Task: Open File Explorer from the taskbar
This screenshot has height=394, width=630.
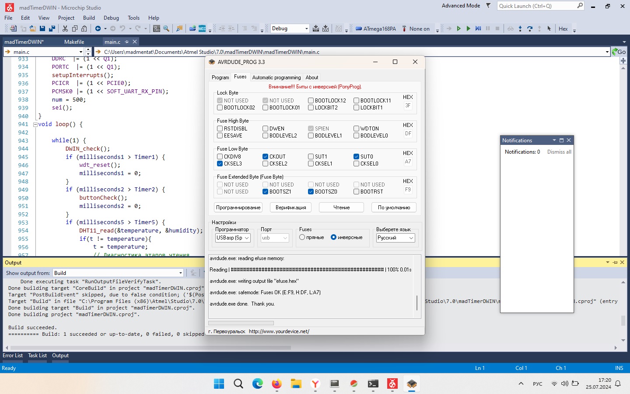Action: tap(296, 384)
